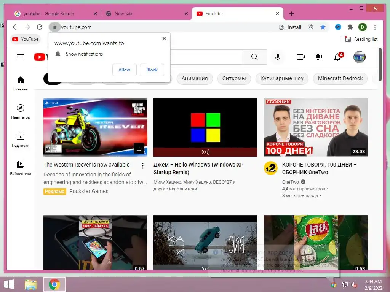Click the Rockstar Games advertiser link
This screenshot has height=292, width=390.
coord(89,191)
